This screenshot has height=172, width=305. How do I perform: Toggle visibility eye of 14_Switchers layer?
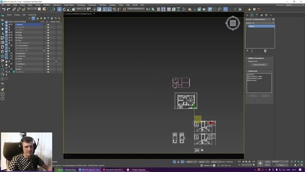11,64
